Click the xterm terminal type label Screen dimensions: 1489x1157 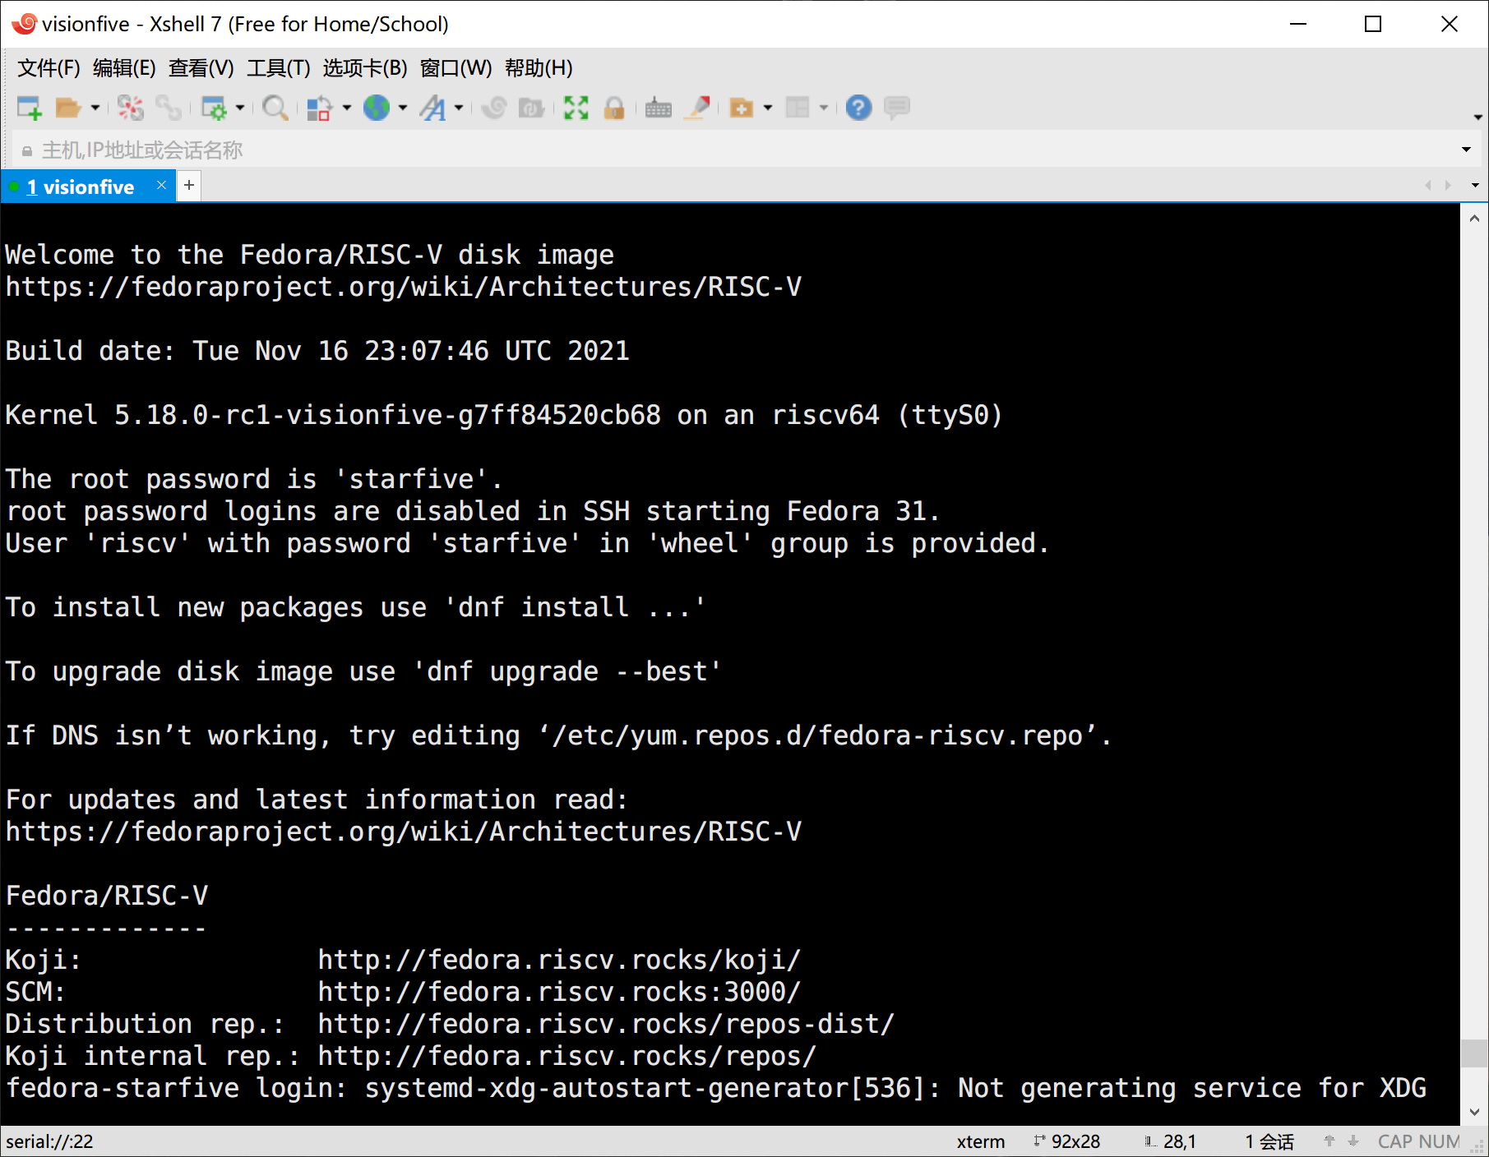tap(981, 1141)
